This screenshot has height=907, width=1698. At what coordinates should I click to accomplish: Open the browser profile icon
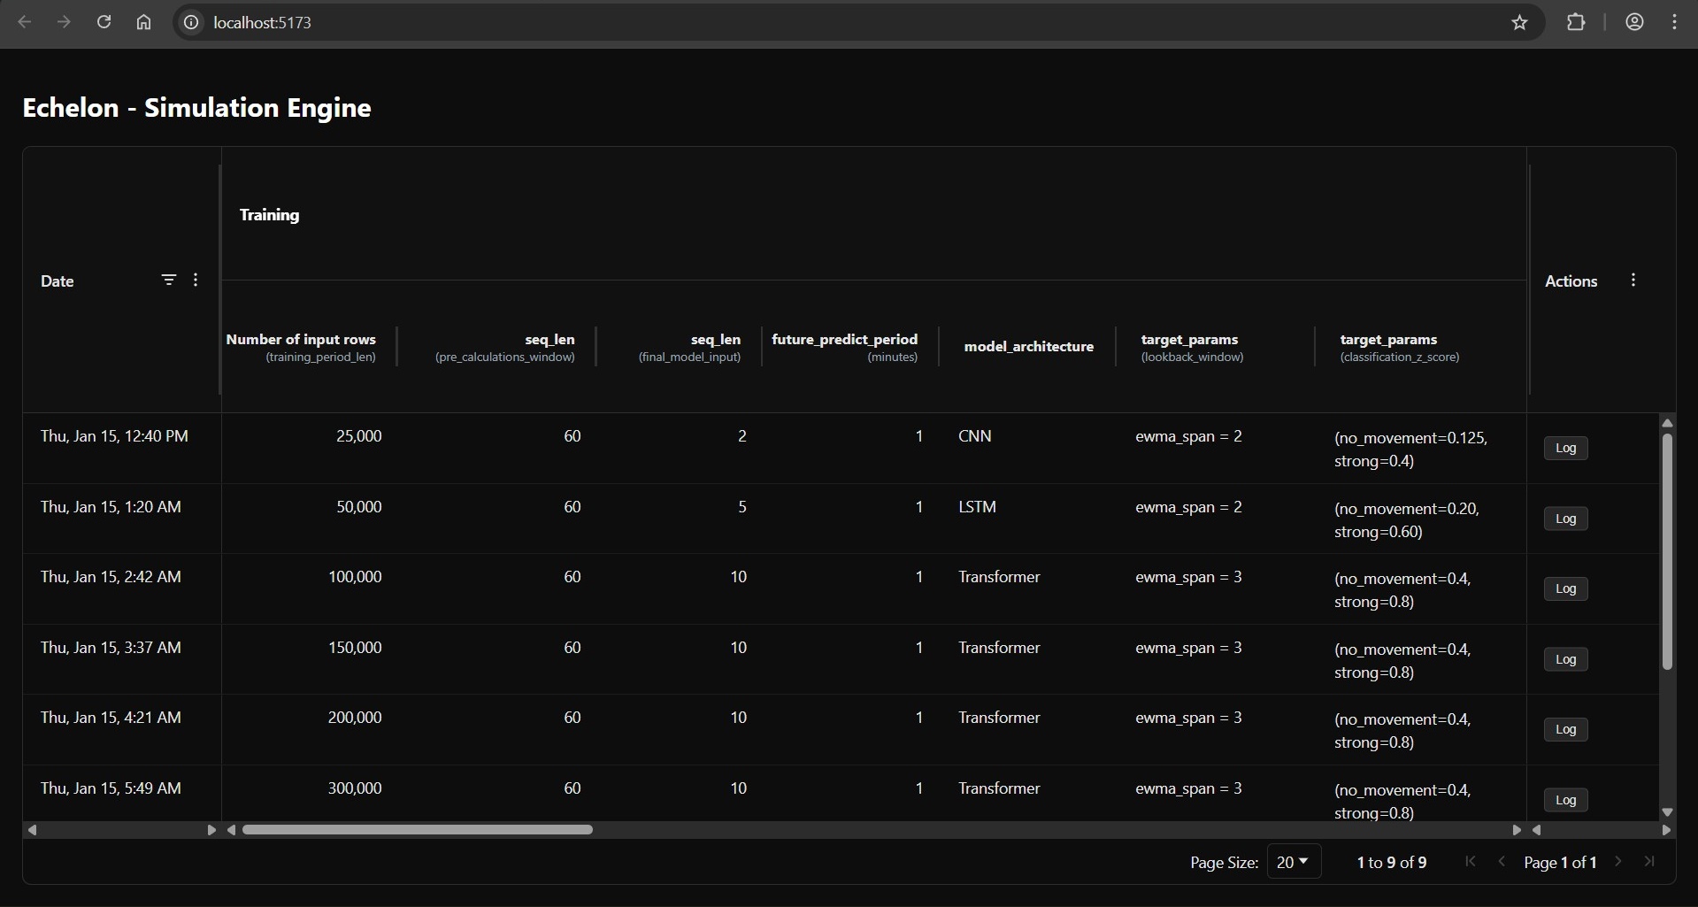(x=1634, y=22)
